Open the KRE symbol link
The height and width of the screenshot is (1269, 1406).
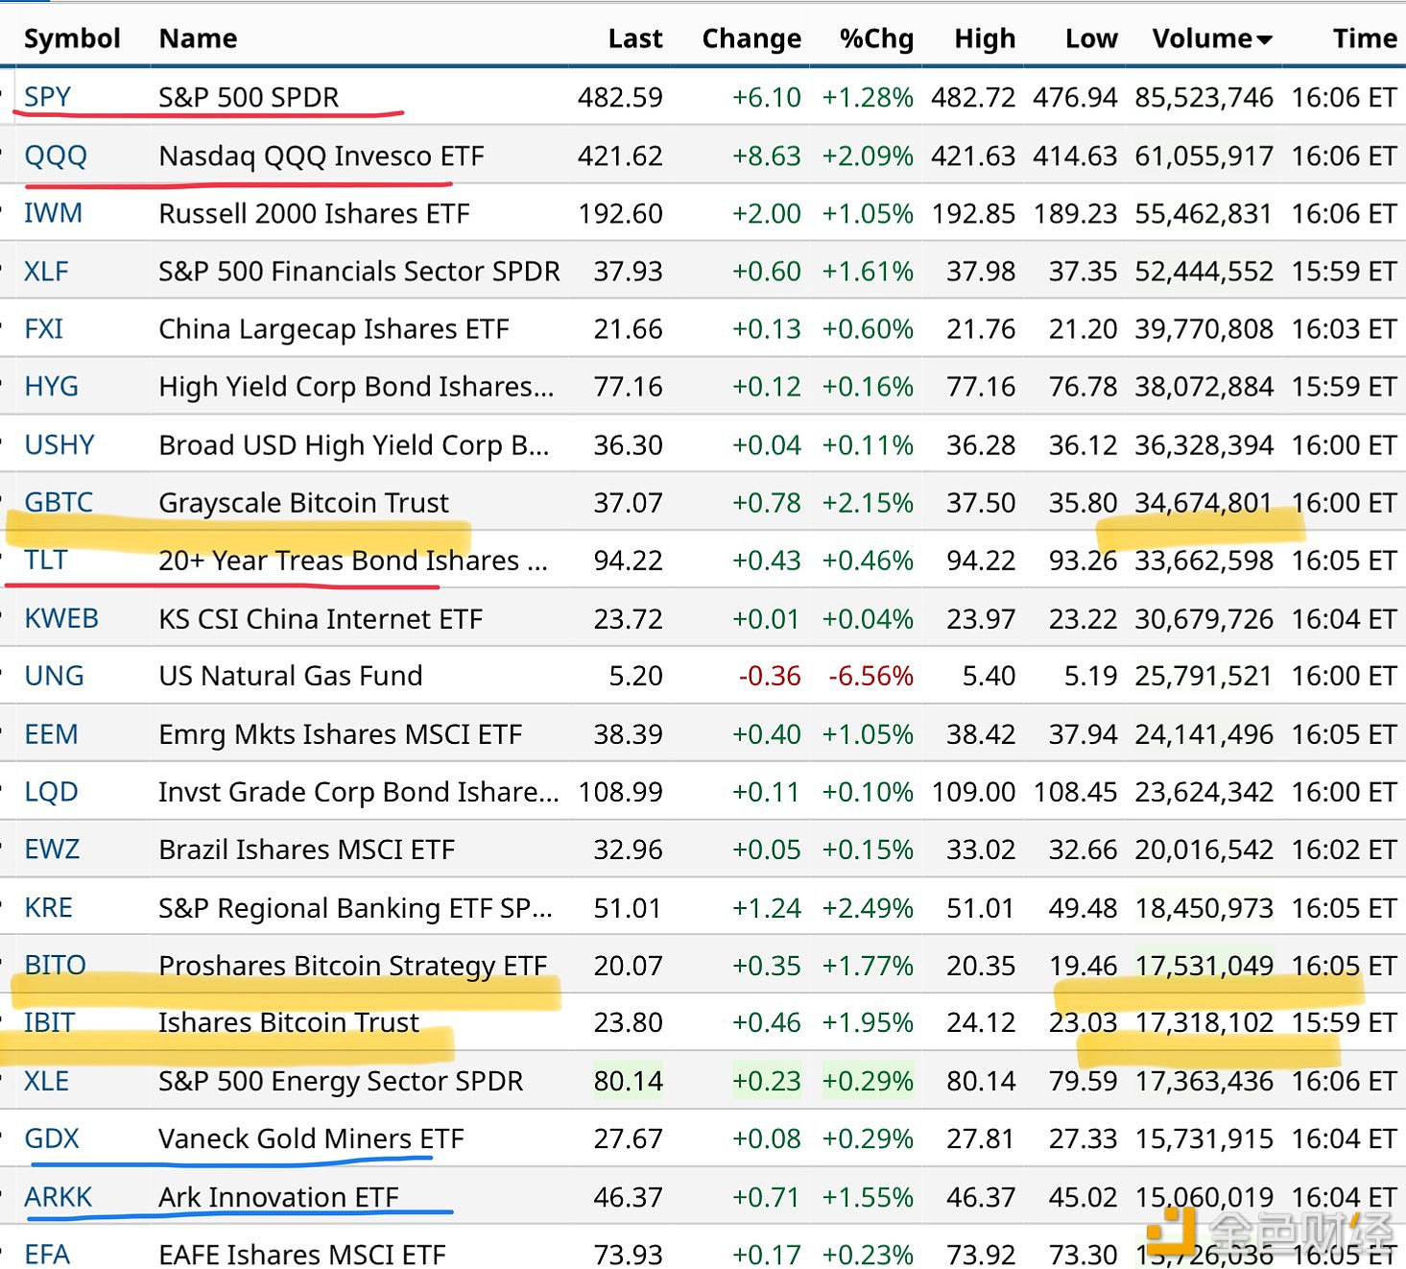pos(48,908)
